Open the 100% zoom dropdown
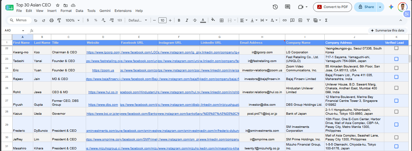 click(72, 20)
